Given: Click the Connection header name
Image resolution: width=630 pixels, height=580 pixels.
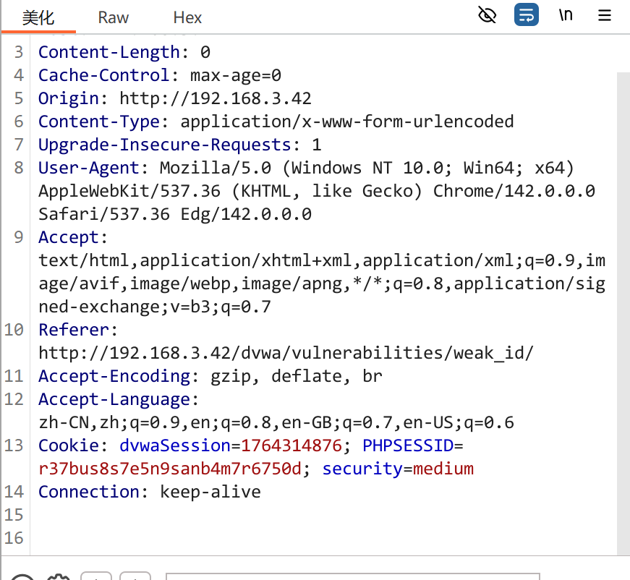Looking at the screenshot, I should tap(89, 492).
